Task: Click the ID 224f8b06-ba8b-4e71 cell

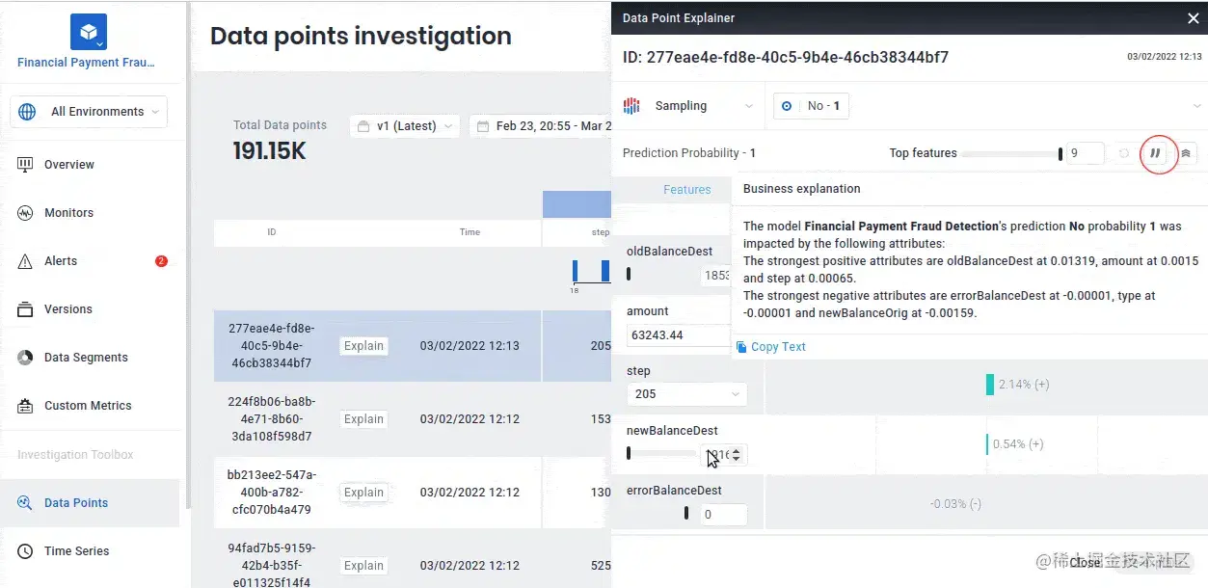Action: 270,419
